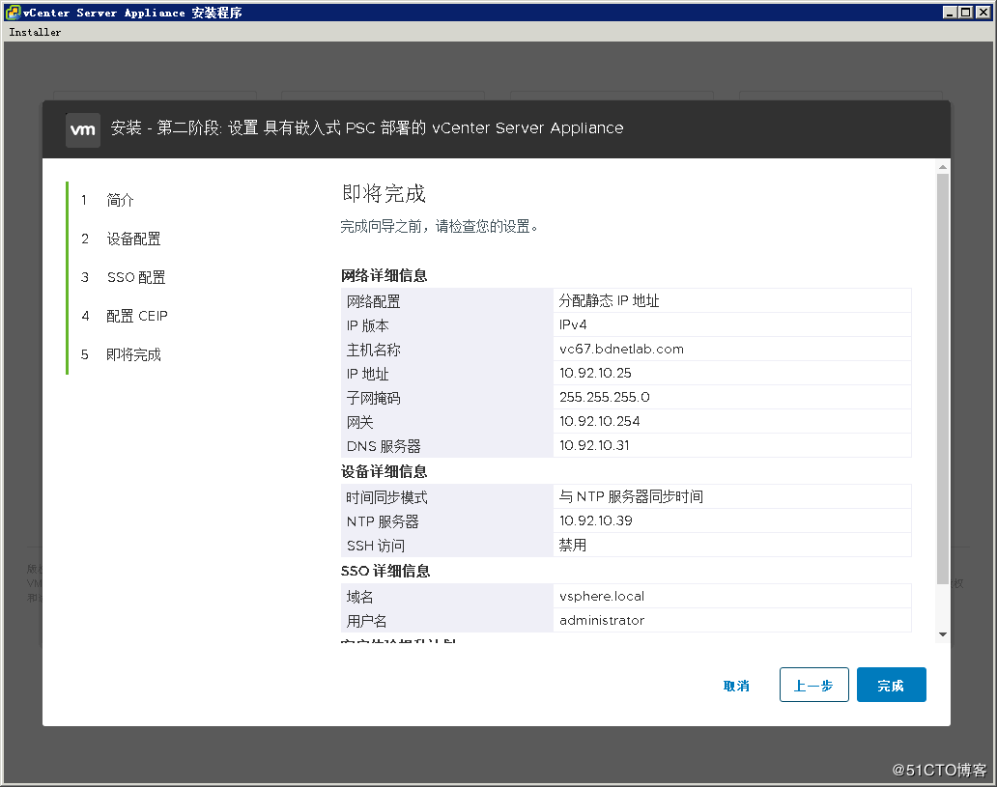Click the vm logo in wizard header
Screen dimensions: 997x787
[x=83, y=130]
